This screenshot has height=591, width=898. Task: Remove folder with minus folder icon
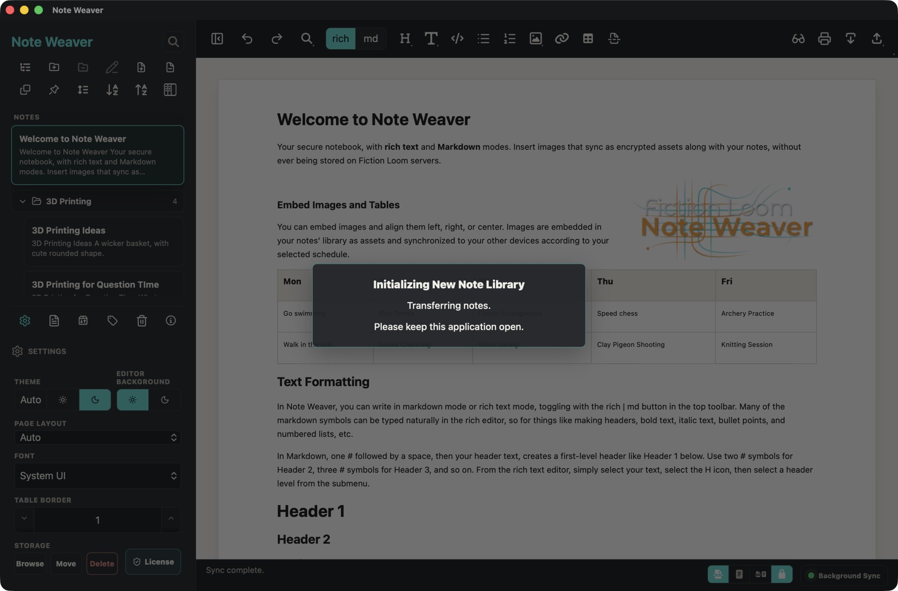pyautogui.click(x=83, y=67)
